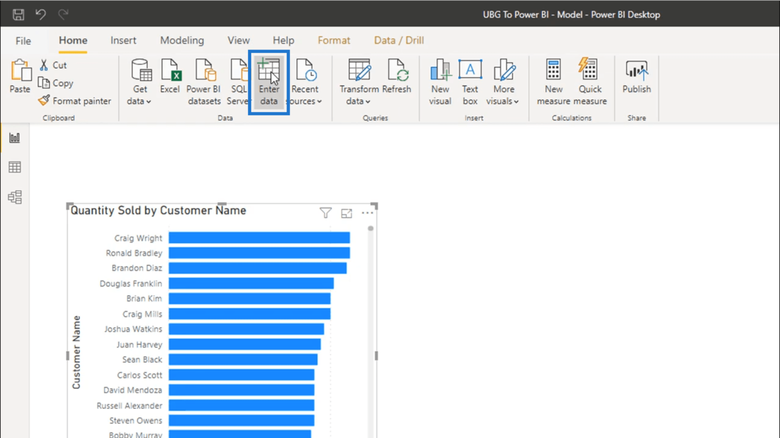
Task: Open the View menu tab
Action: [238, 40]
